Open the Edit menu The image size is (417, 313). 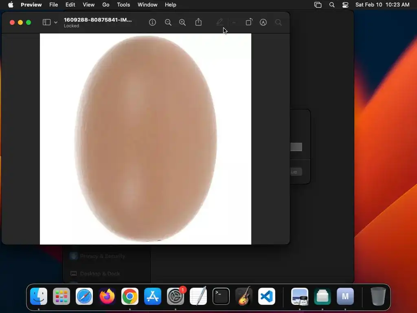pos(70,4)
